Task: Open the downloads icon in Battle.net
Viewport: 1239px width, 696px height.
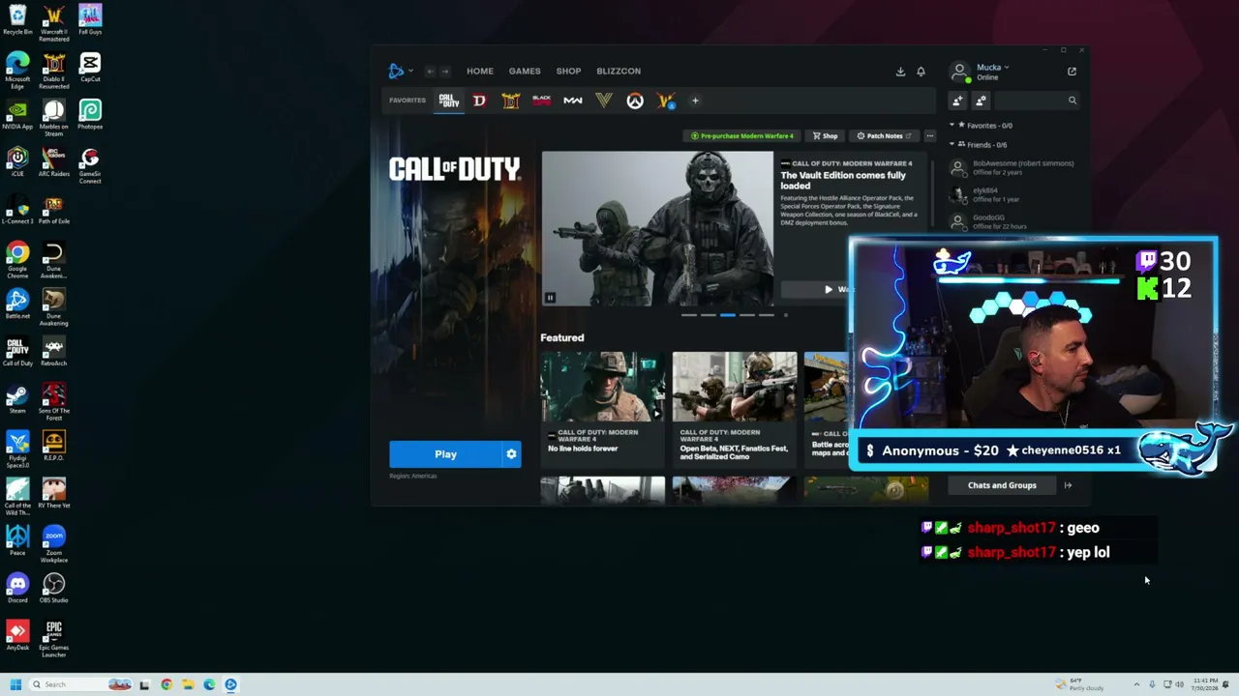Action: point(900,72)
